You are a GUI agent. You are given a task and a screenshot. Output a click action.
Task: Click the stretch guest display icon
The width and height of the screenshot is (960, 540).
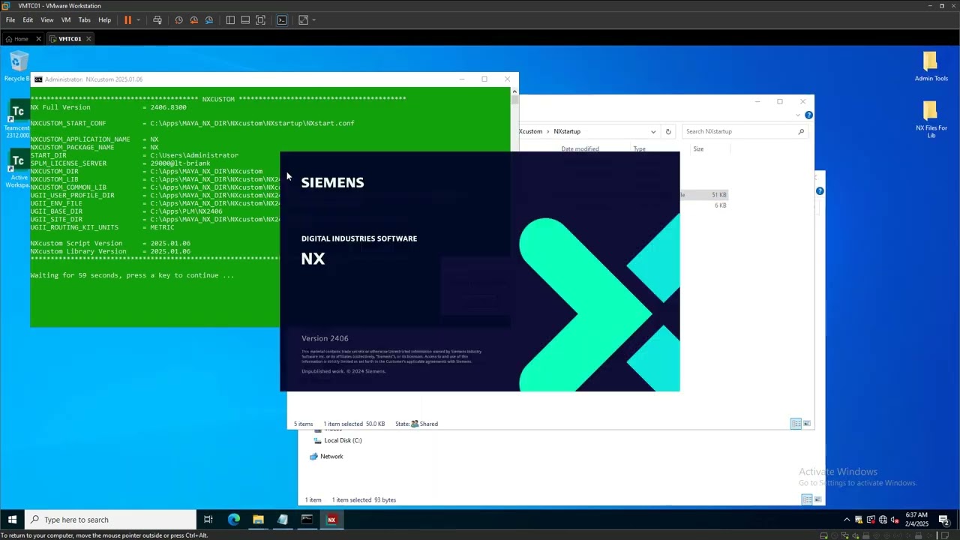(x=303, y=20)
